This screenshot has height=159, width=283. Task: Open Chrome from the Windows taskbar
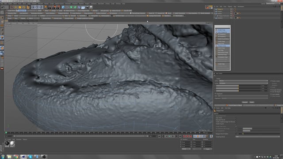16,157
